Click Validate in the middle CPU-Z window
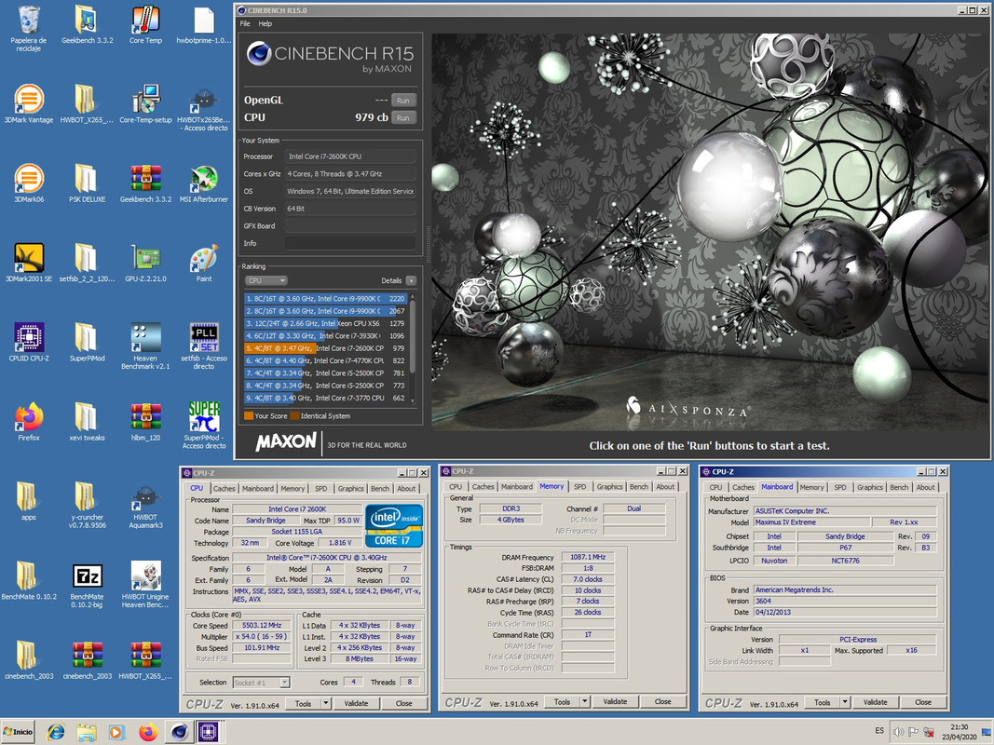994x745 pixels. [615, 701]
